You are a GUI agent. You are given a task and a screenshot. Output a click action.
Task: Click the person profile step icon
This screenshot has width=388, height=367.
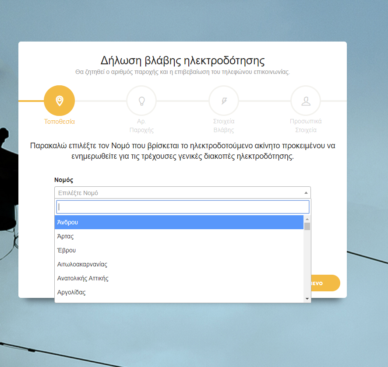click(x=306, y=101)
